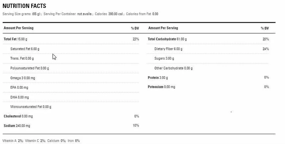Click the Dietary Fiber 6.00 g entry
Viewport: 285px width, 144px height.
169,49
